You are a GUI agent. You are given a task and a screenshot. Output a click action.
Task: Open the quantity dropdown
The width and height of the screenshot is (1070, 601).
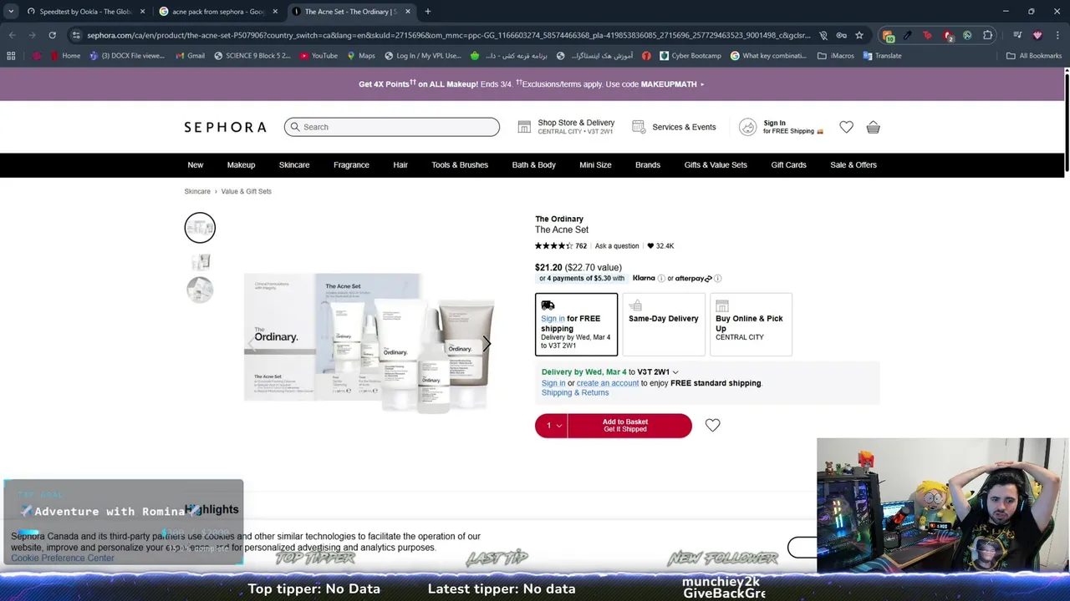pyautogui.click(x=552, y=426)
